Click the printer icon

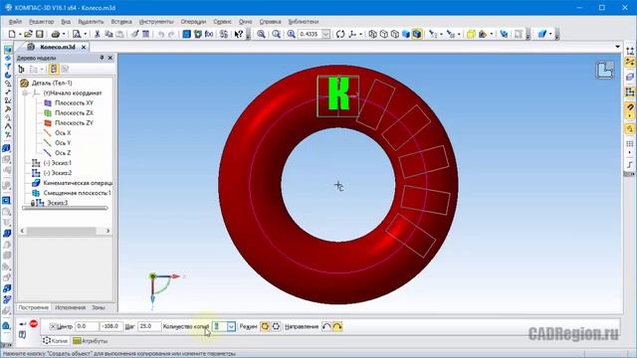(x=56, y=34)
